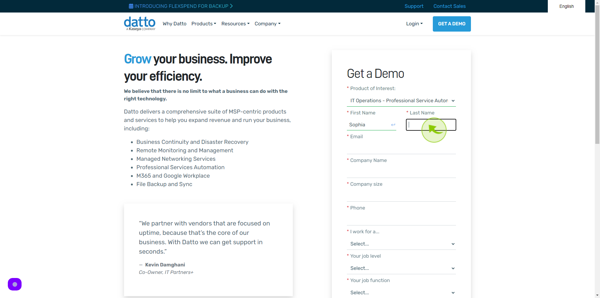Open the Product of Interest dropdown
This screenshot has width=600, height=298.
coord(401,101)
